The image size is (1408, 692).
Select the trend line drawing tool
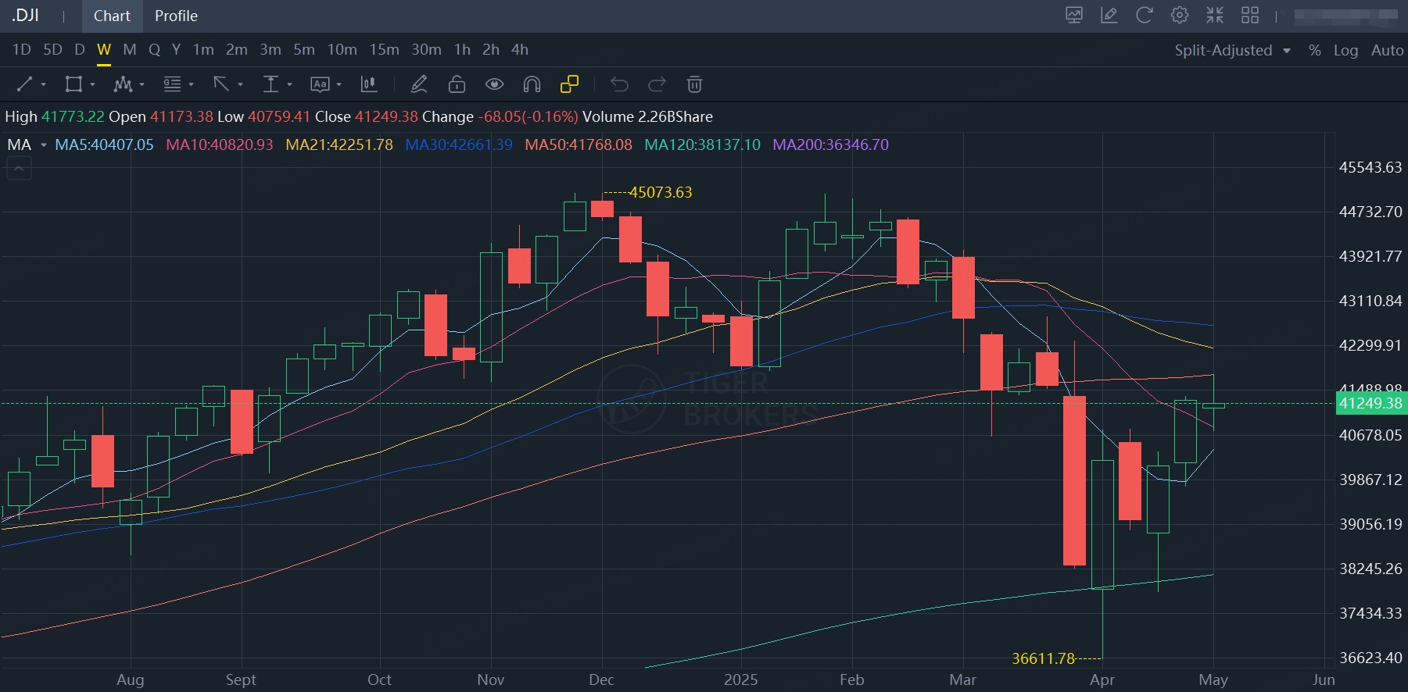click(25, 84)
